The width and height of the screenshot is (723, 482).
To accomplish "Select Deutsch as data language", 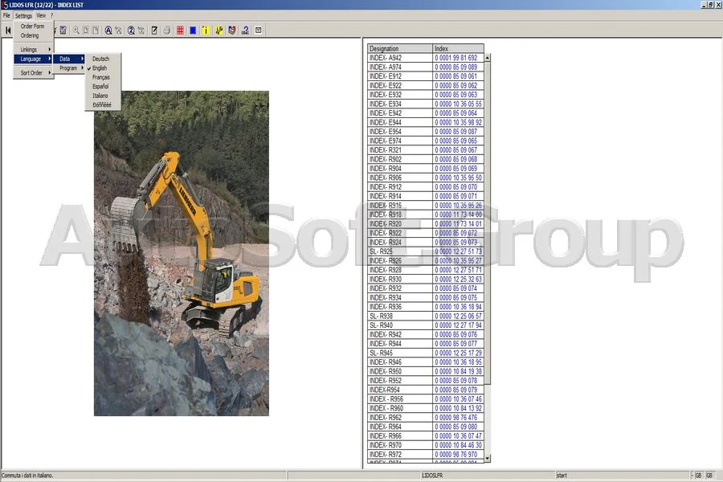I will click(101, 59).
